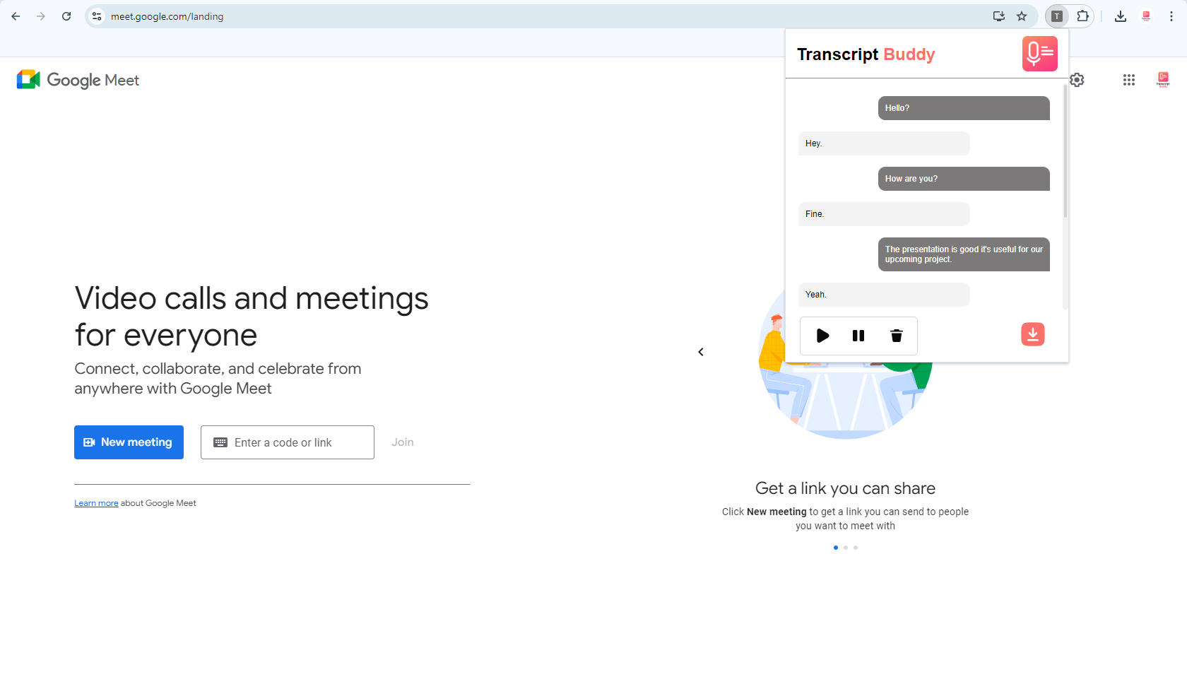Download transcript using red download button
The width and height of the screenshot is (1187, 684).
point(1032,334)
